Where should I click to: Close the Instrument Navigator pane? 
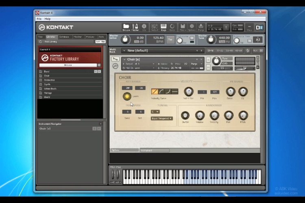click(100, 124)
